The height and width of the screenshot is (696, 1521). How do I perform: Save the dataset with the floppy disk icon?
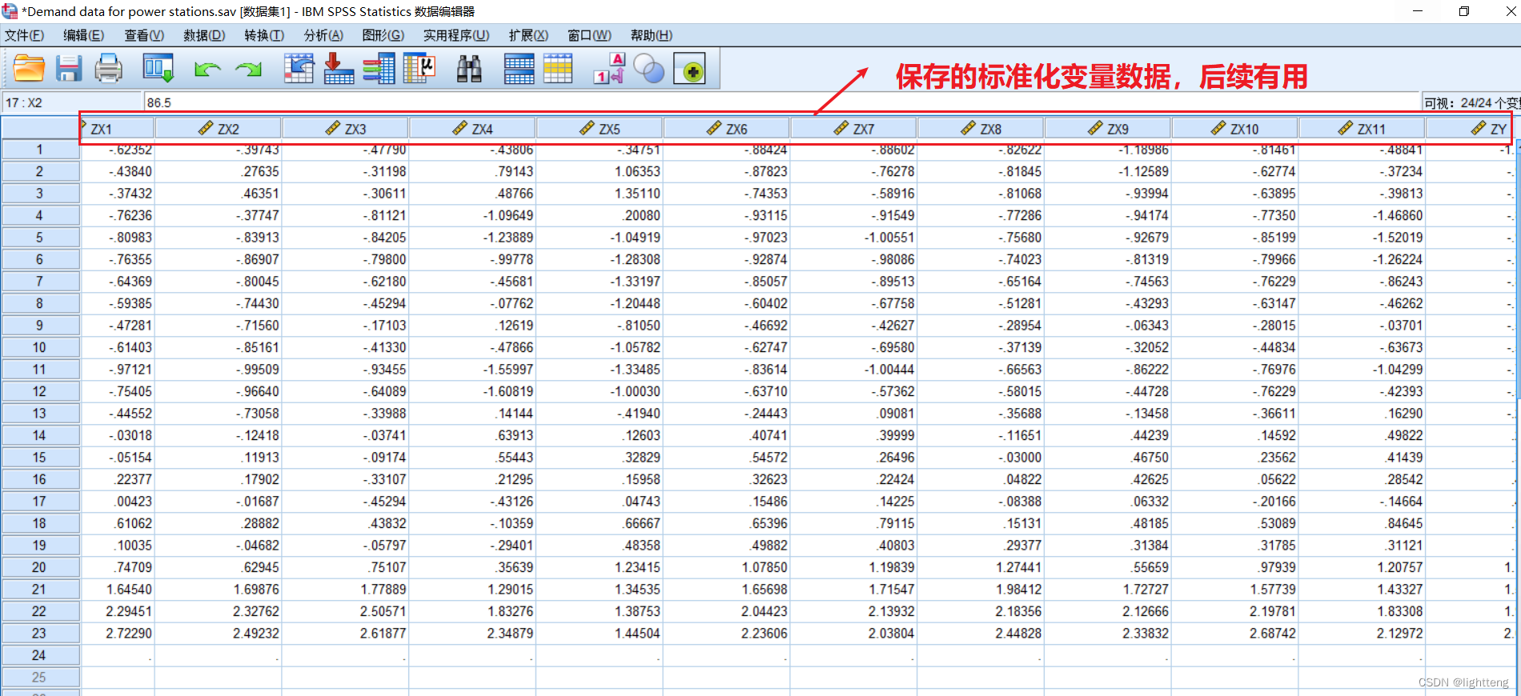tap(69, 69)
